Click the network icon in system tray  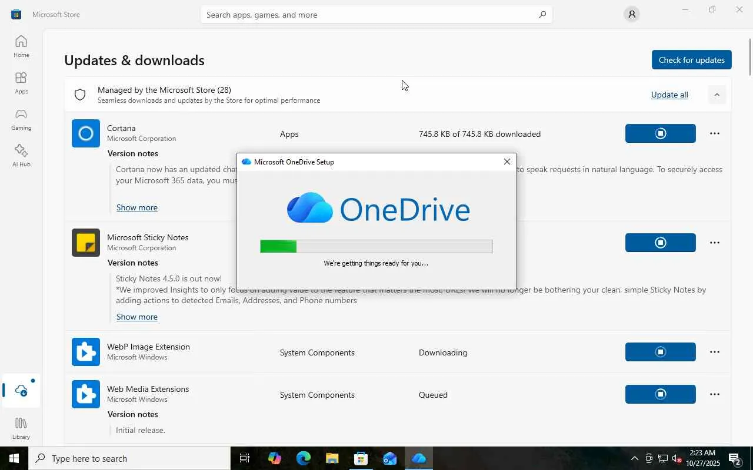pos(662,458)
